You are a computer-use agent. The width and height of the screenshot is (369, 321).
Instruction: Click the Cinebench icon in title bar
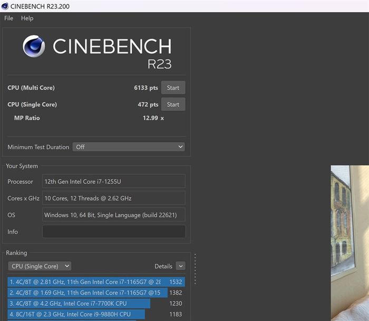[x=5, y=6]
